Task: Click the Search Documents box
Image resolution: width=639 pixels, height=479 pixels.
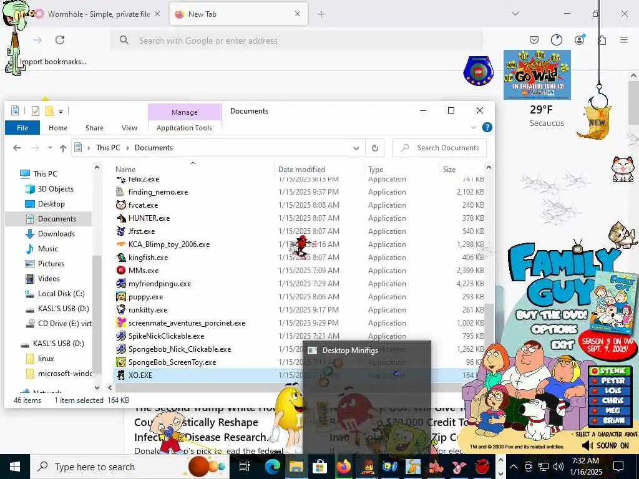Action: click(x=439, y=148)
